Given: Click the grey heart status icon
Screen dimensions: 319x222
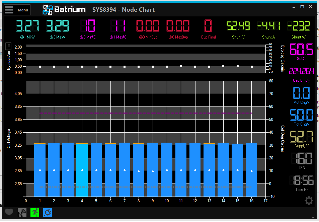Looking at the screenshot, I should click(9, 212).
